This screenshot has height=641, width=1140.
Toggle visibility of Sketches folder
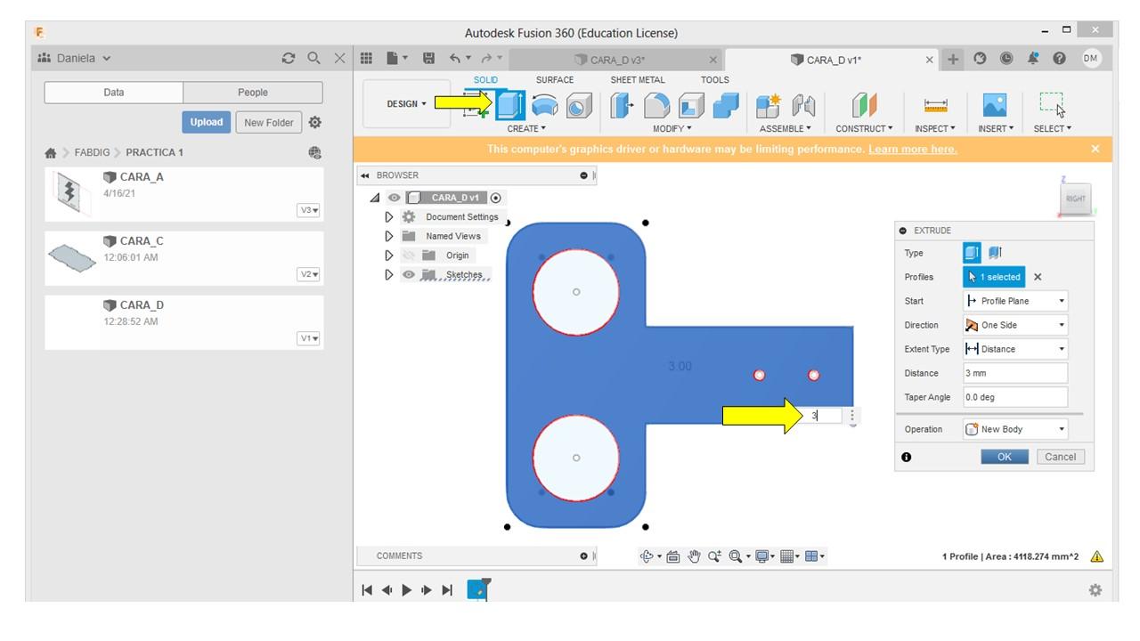[x=409, y=275]
